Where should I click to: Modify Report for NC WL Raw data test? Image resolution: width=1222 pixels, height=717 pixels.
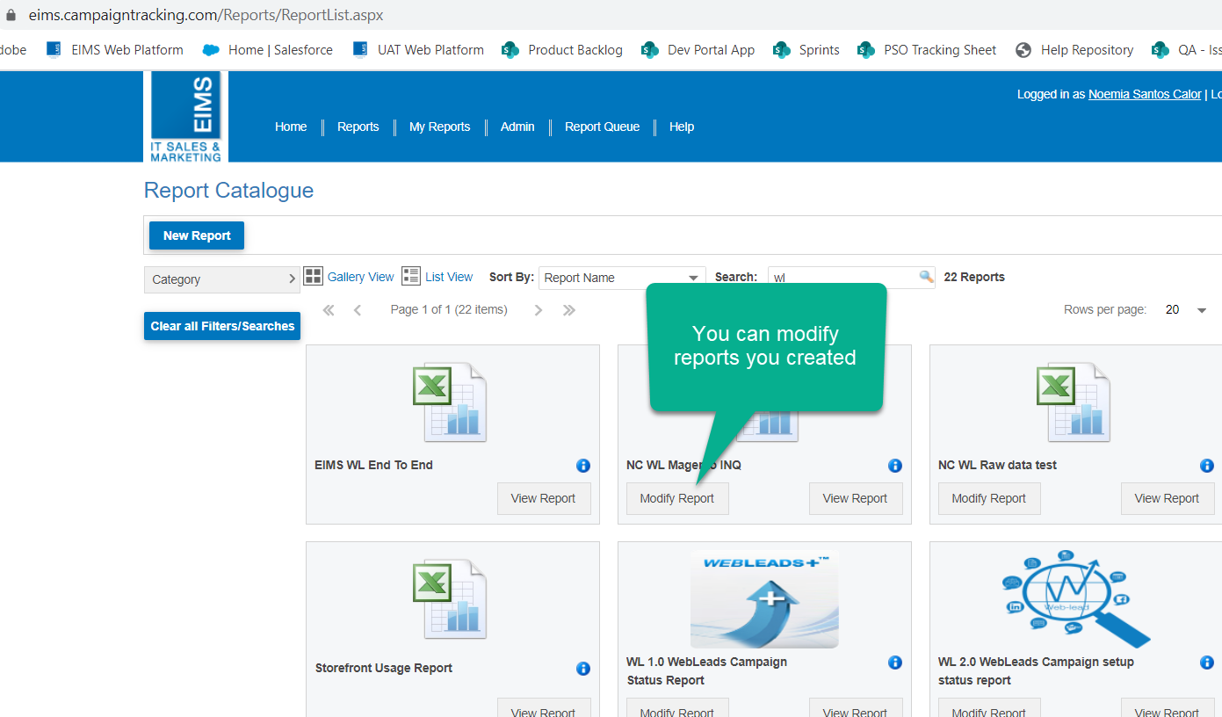pos(989,498)
